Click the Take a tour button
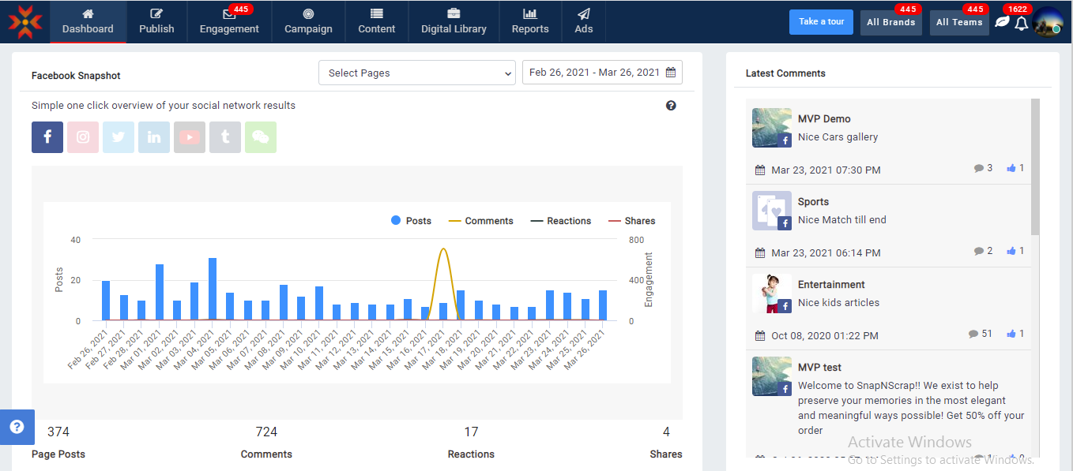The height and width of the screenshot is (471, 1073). tap(821, 22)
